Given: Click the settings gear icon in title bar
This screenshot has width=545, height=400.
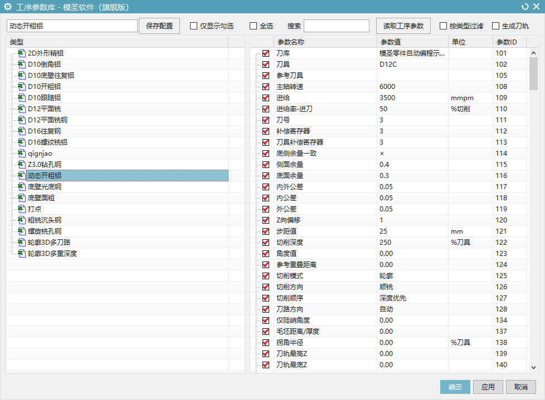Looking at the screenshot, I should coord(8,7).
